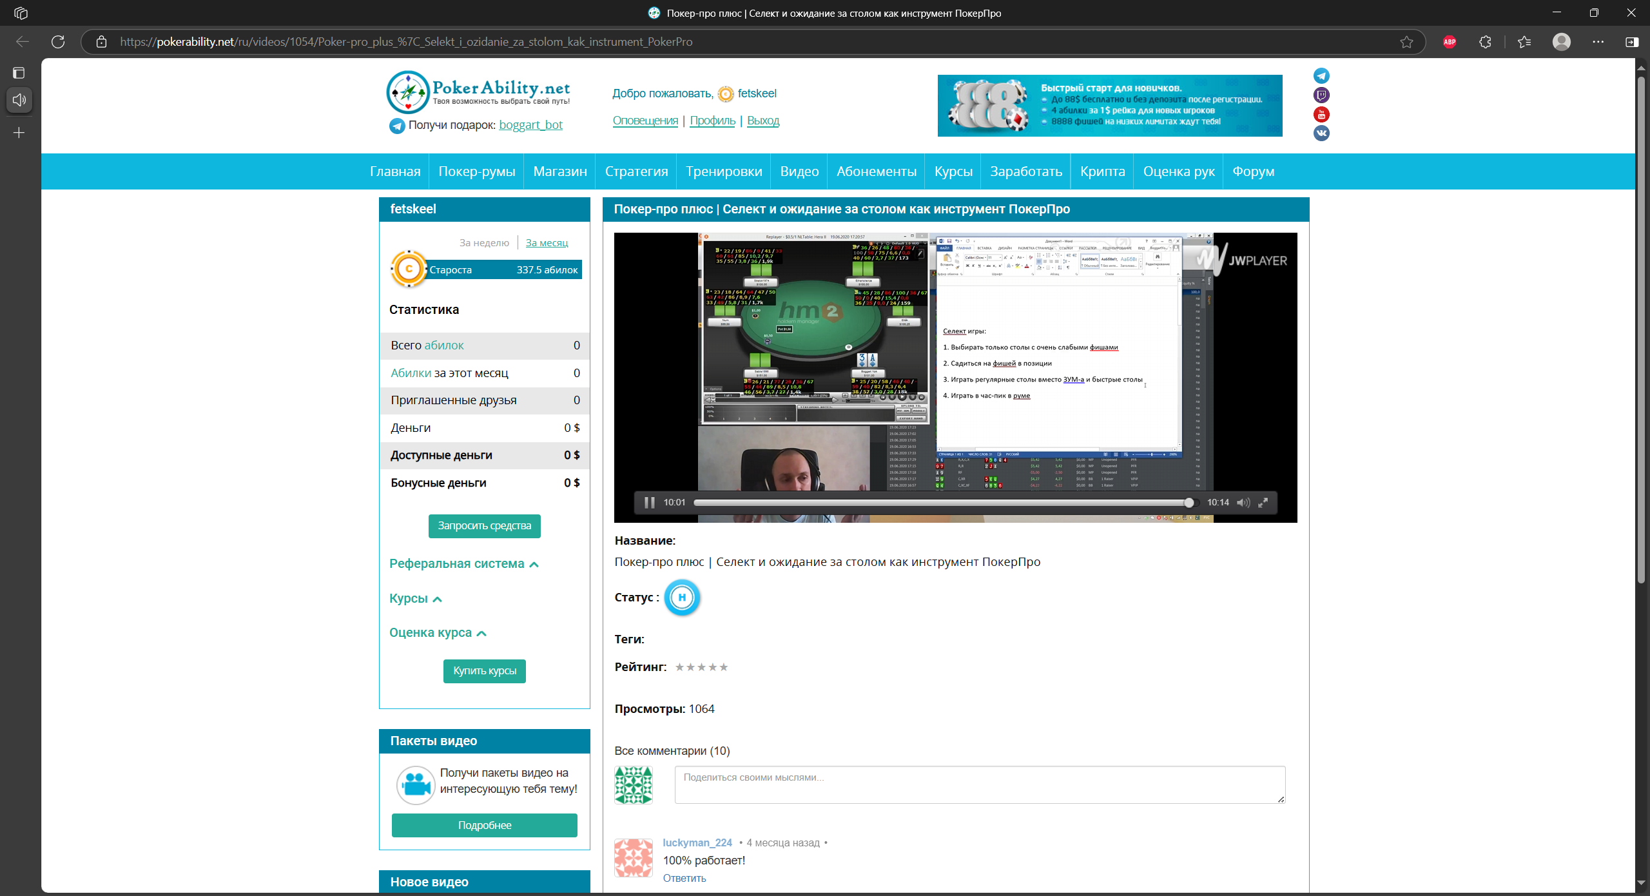
Task: Switch stats to За неделю
Action: coord(484,243)
